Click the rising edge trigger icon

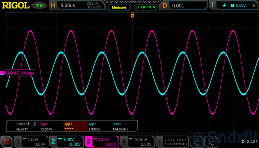point(224,6)
